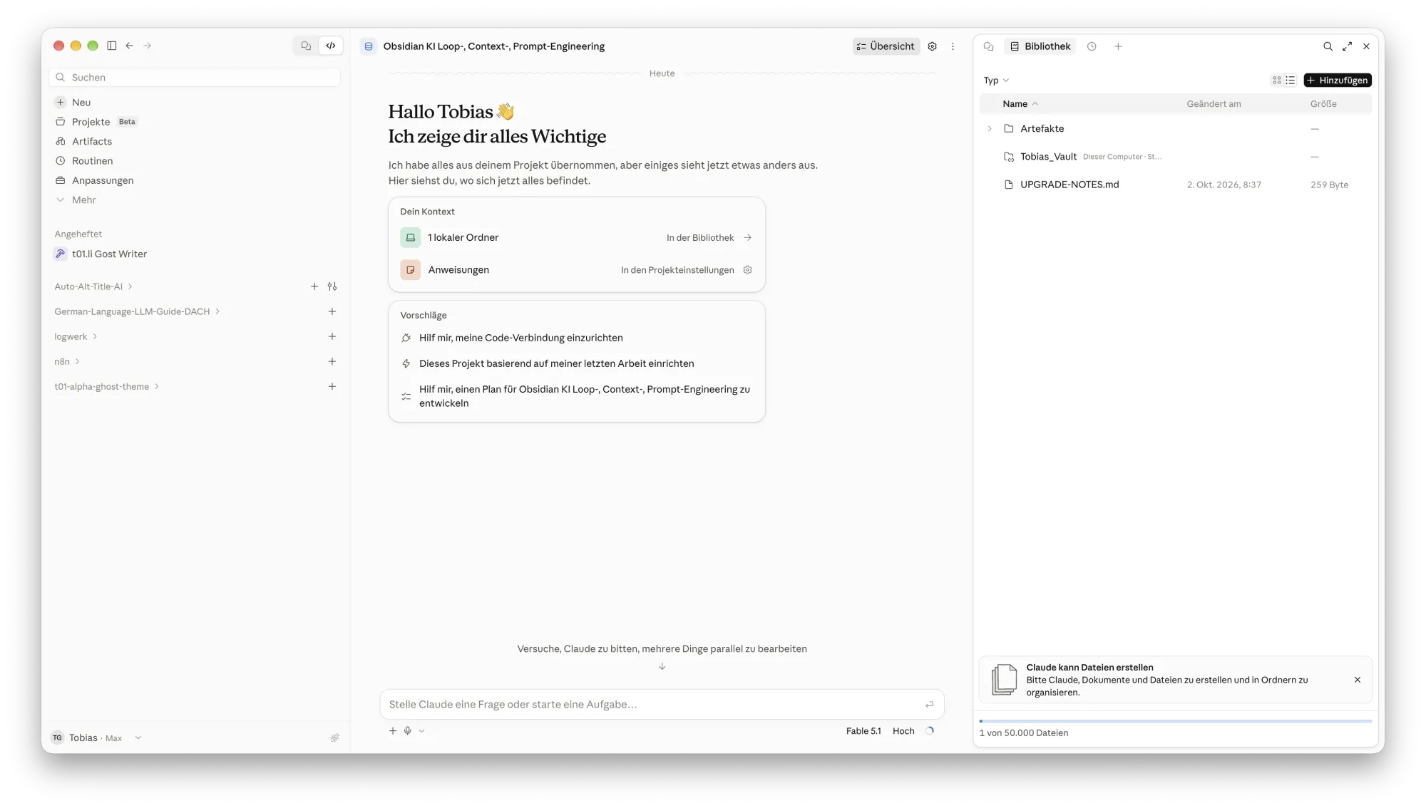The height and width of the screenshot is (808, 1426).
Task: Expand the German-Language-LLM-Guide-DACH project
Action: tap(137, 311)
